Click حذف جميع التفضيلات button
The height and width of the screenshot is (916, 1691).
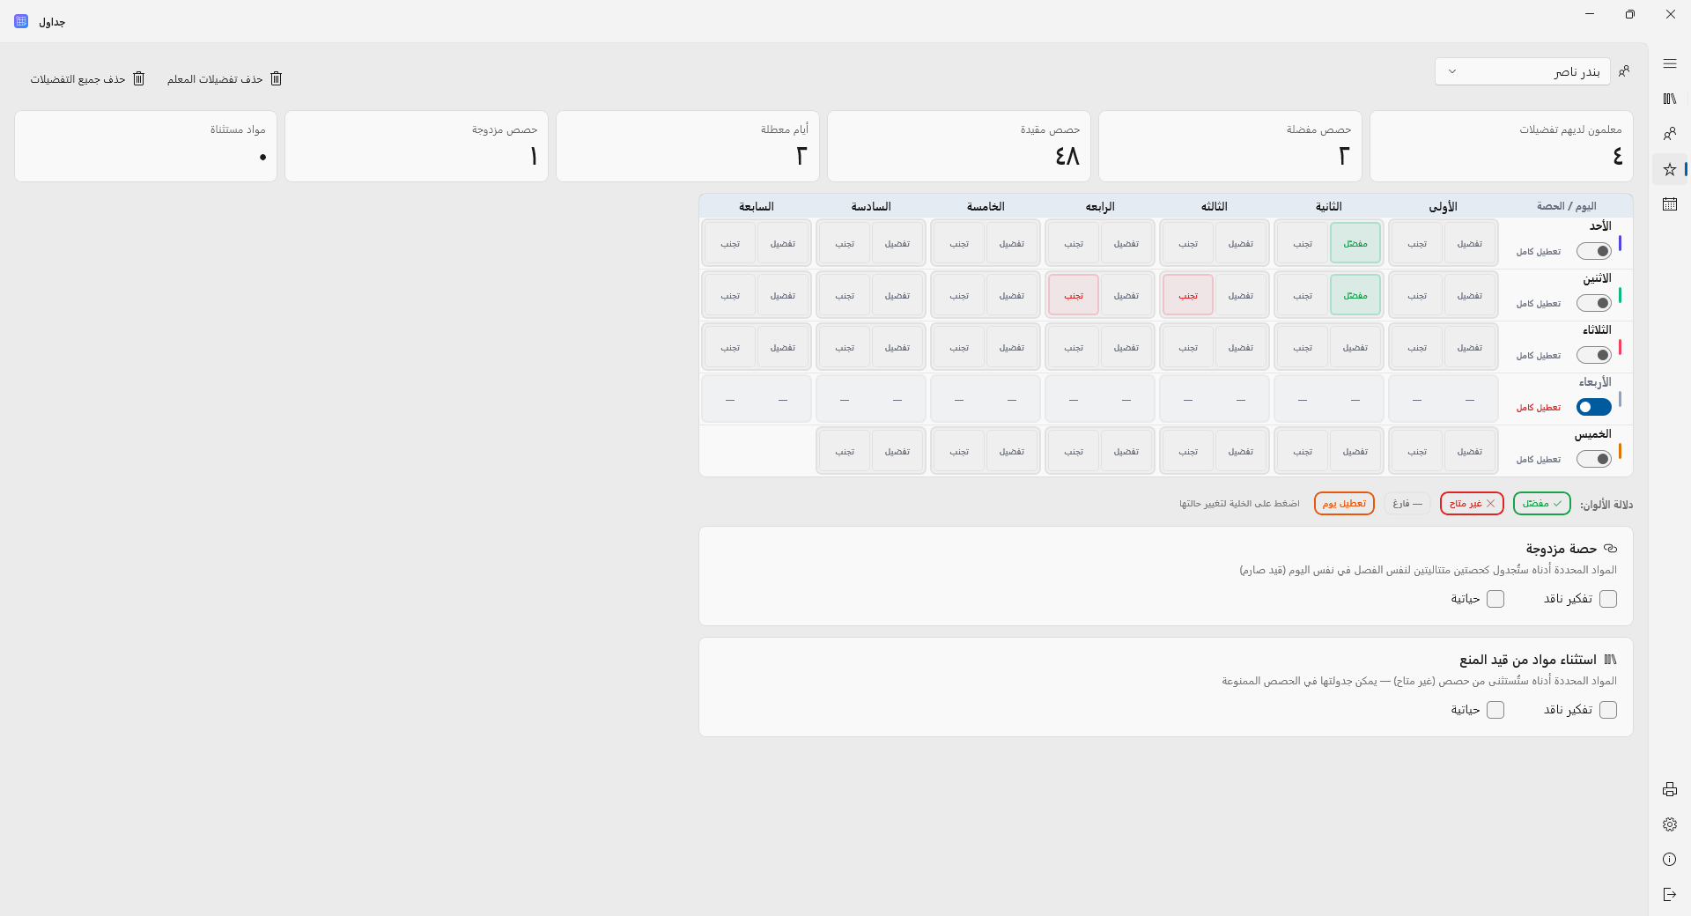point(87,79)
